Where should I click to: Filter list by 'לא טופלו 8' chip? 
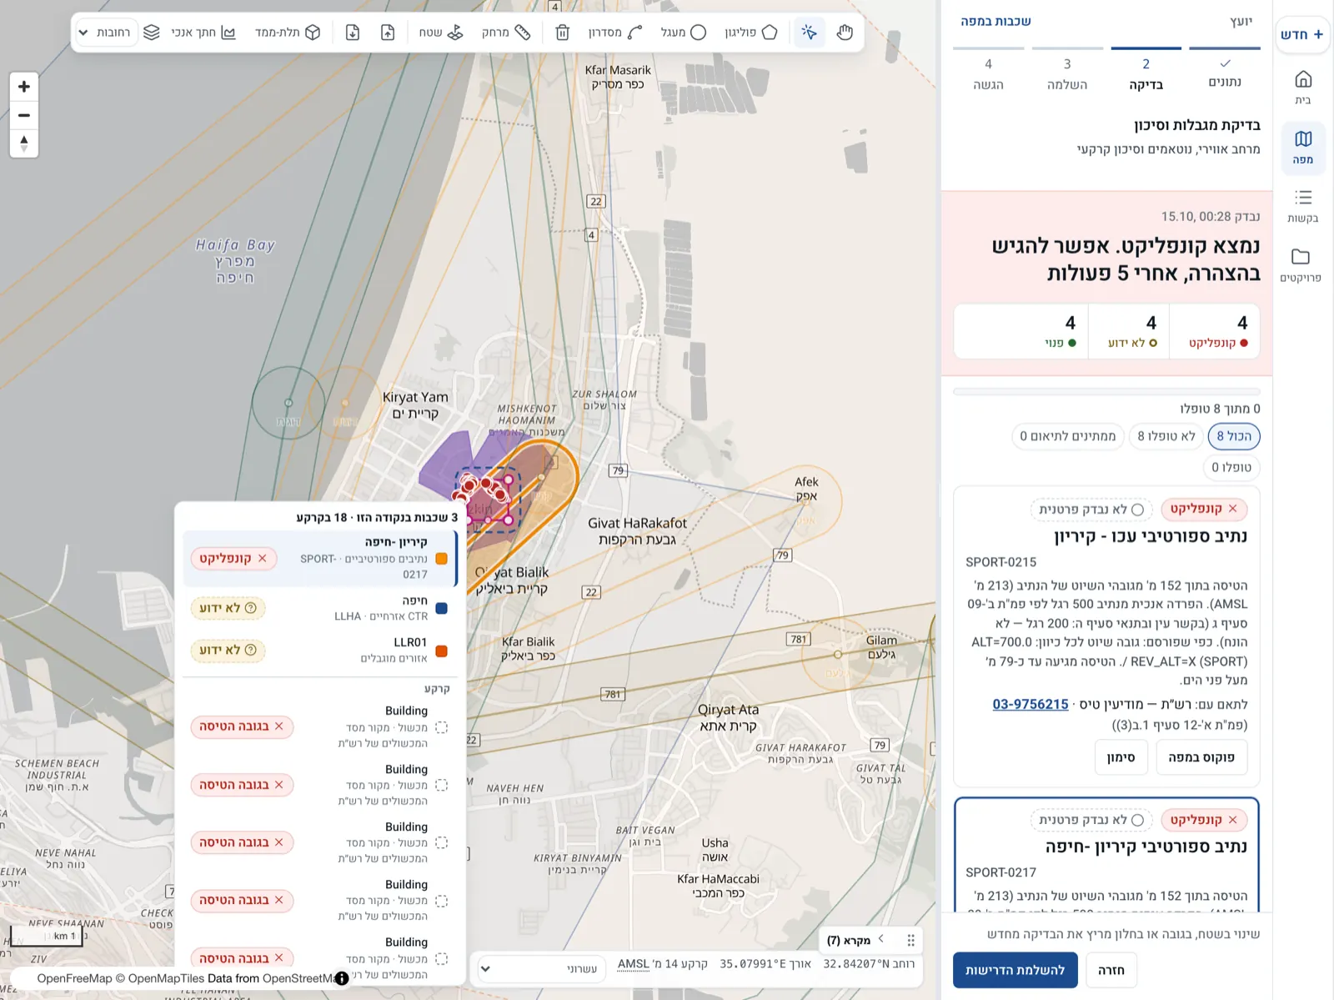(x=1166, y=436)
